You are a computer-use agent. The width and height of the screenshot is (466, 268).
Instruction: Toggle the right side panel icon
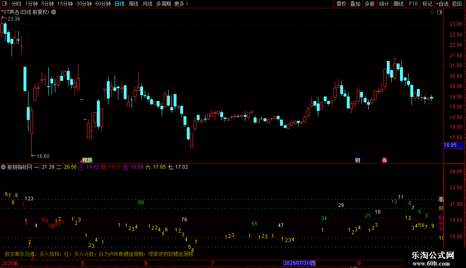point(440,12)
